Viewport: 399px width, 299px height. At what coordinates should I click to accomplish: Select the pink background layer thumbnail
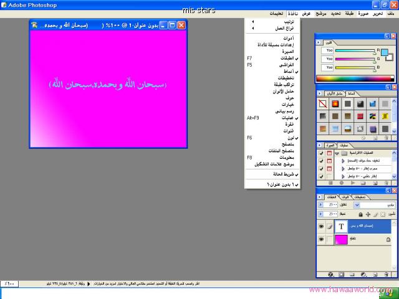click(342, 239)
